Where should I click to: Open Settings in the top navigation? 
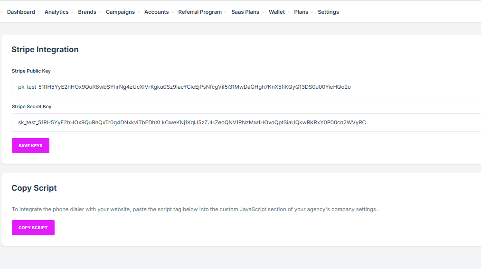point(328,12)
